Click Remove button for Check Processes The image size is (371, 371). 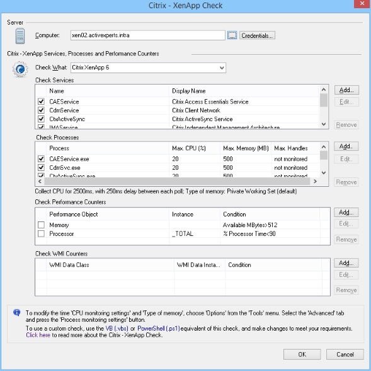point(346,182)
